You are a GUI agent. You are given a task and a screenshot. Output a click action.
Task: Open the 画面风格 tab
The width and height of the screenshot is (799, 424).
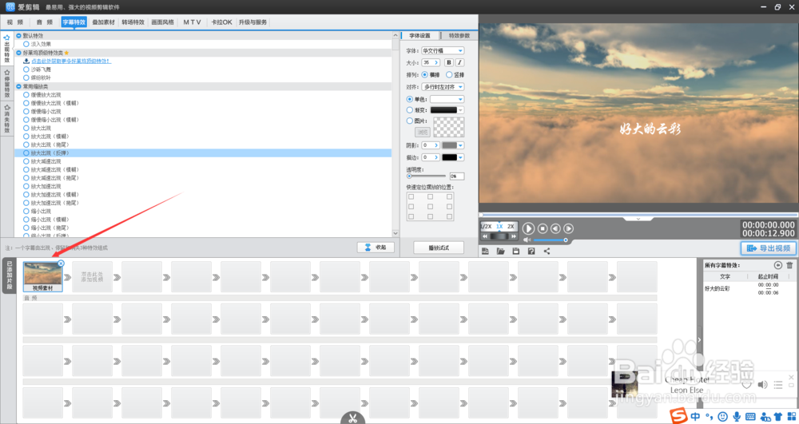(x=162, y=22)
